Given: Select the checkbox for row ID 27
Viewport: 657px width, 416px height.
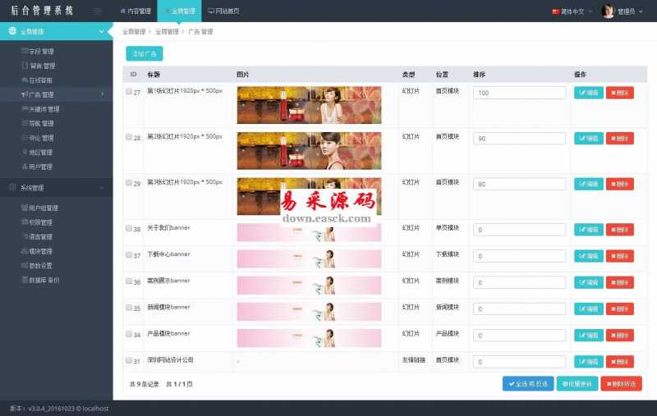Looking at the screenshot, I should point(129,91).
